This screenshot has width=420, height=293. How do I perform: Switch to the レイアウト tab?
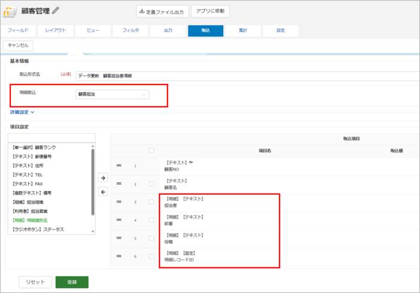(x=55, y=31)
